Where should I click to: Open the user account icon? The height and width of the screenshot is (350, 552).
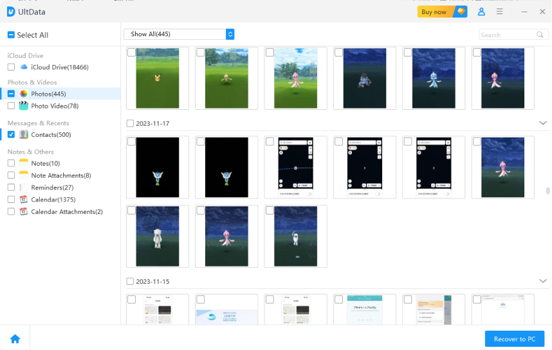(481, 12)
